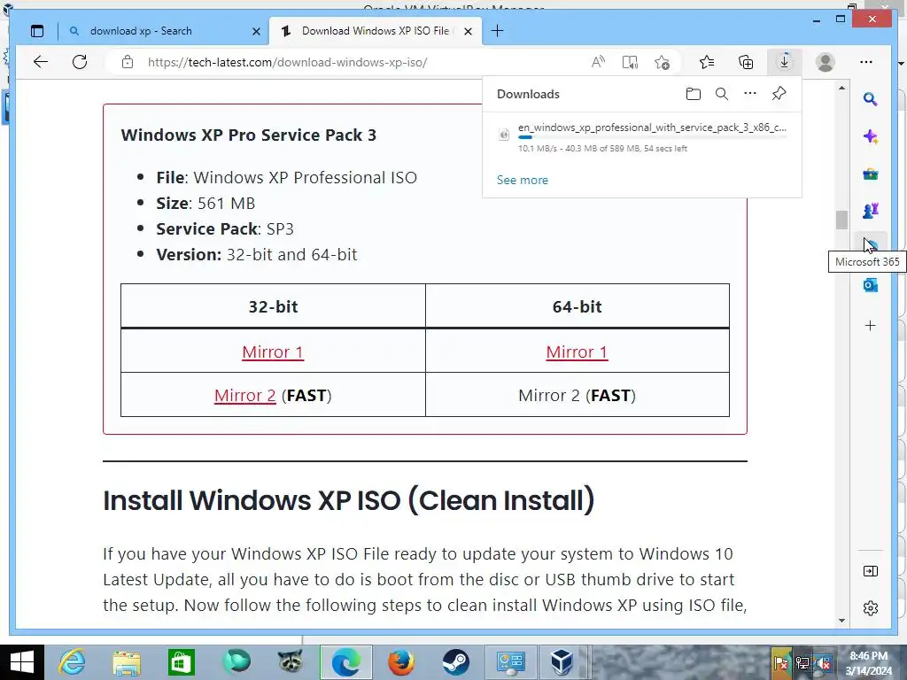The height and width of the screenshot is (680, 907).
Task: Open sidebar settings gear icon
Action: pos(870,608)
